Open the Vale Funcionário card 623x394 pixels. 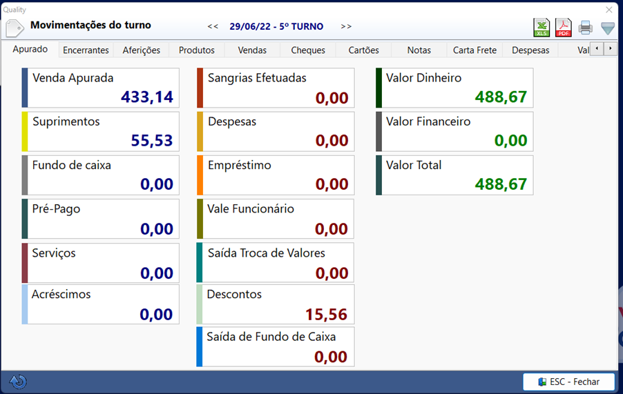click(276, 219)
